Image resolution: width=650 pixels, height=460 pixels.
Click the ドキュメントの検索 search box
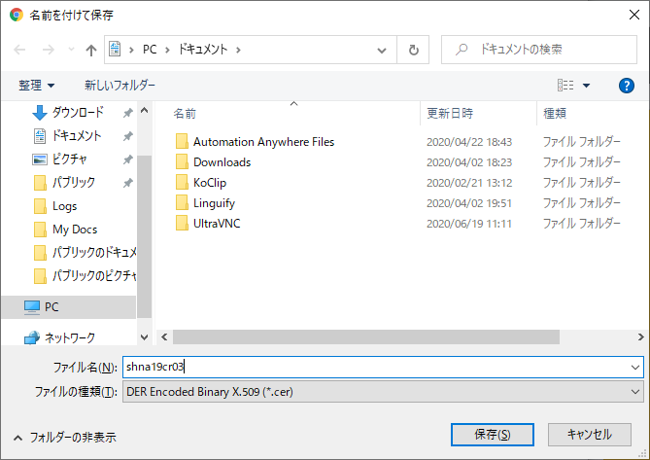(x=539, y=50)
